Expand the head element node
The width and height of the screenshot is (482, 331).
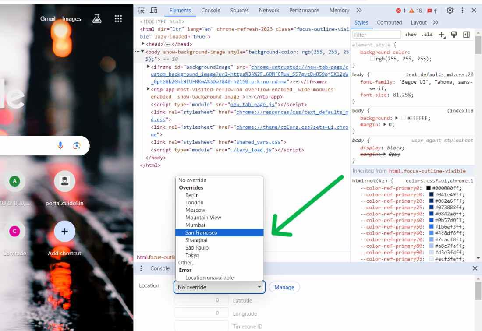143,44
